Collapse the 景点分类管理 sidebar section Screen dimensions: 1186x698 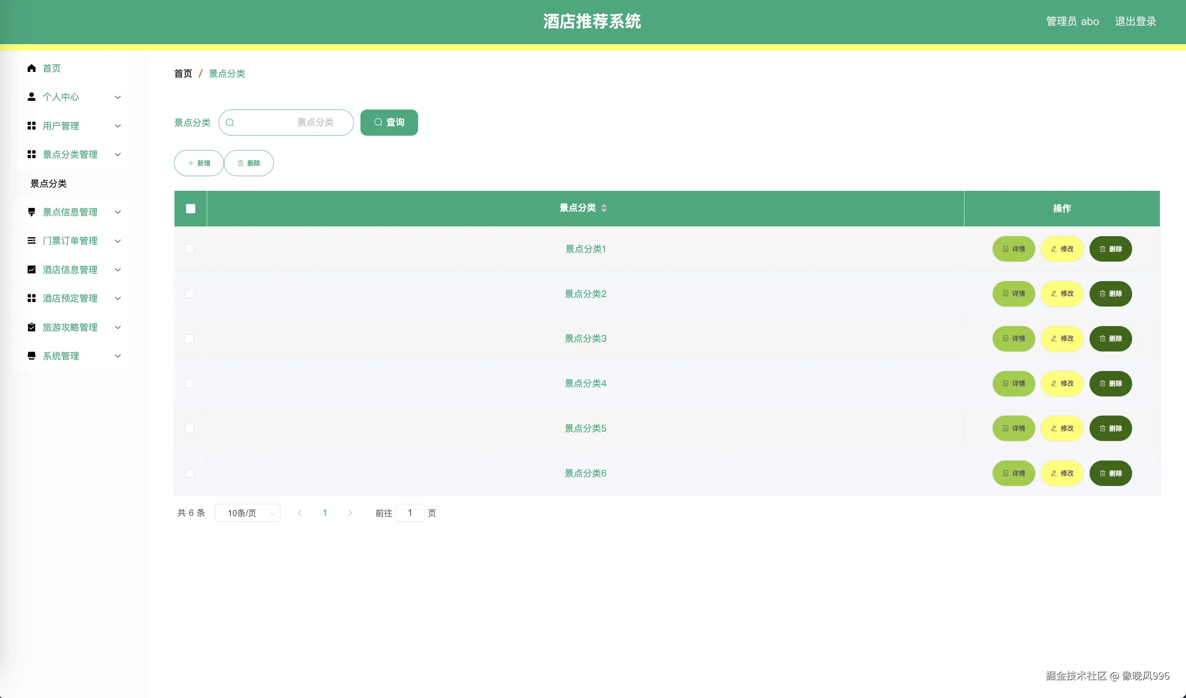pyautogui.click(x=118, y=154)
